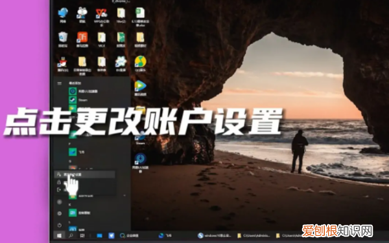This screenshot has width=389, height=243.
Task: Open the rightmost second-row folder on desktop
Action: click(x=140, y=39)
